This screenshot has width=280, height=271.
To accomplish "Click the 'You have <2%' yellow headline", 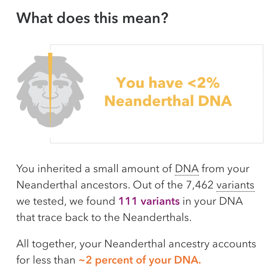I will [x=168, y=83].
